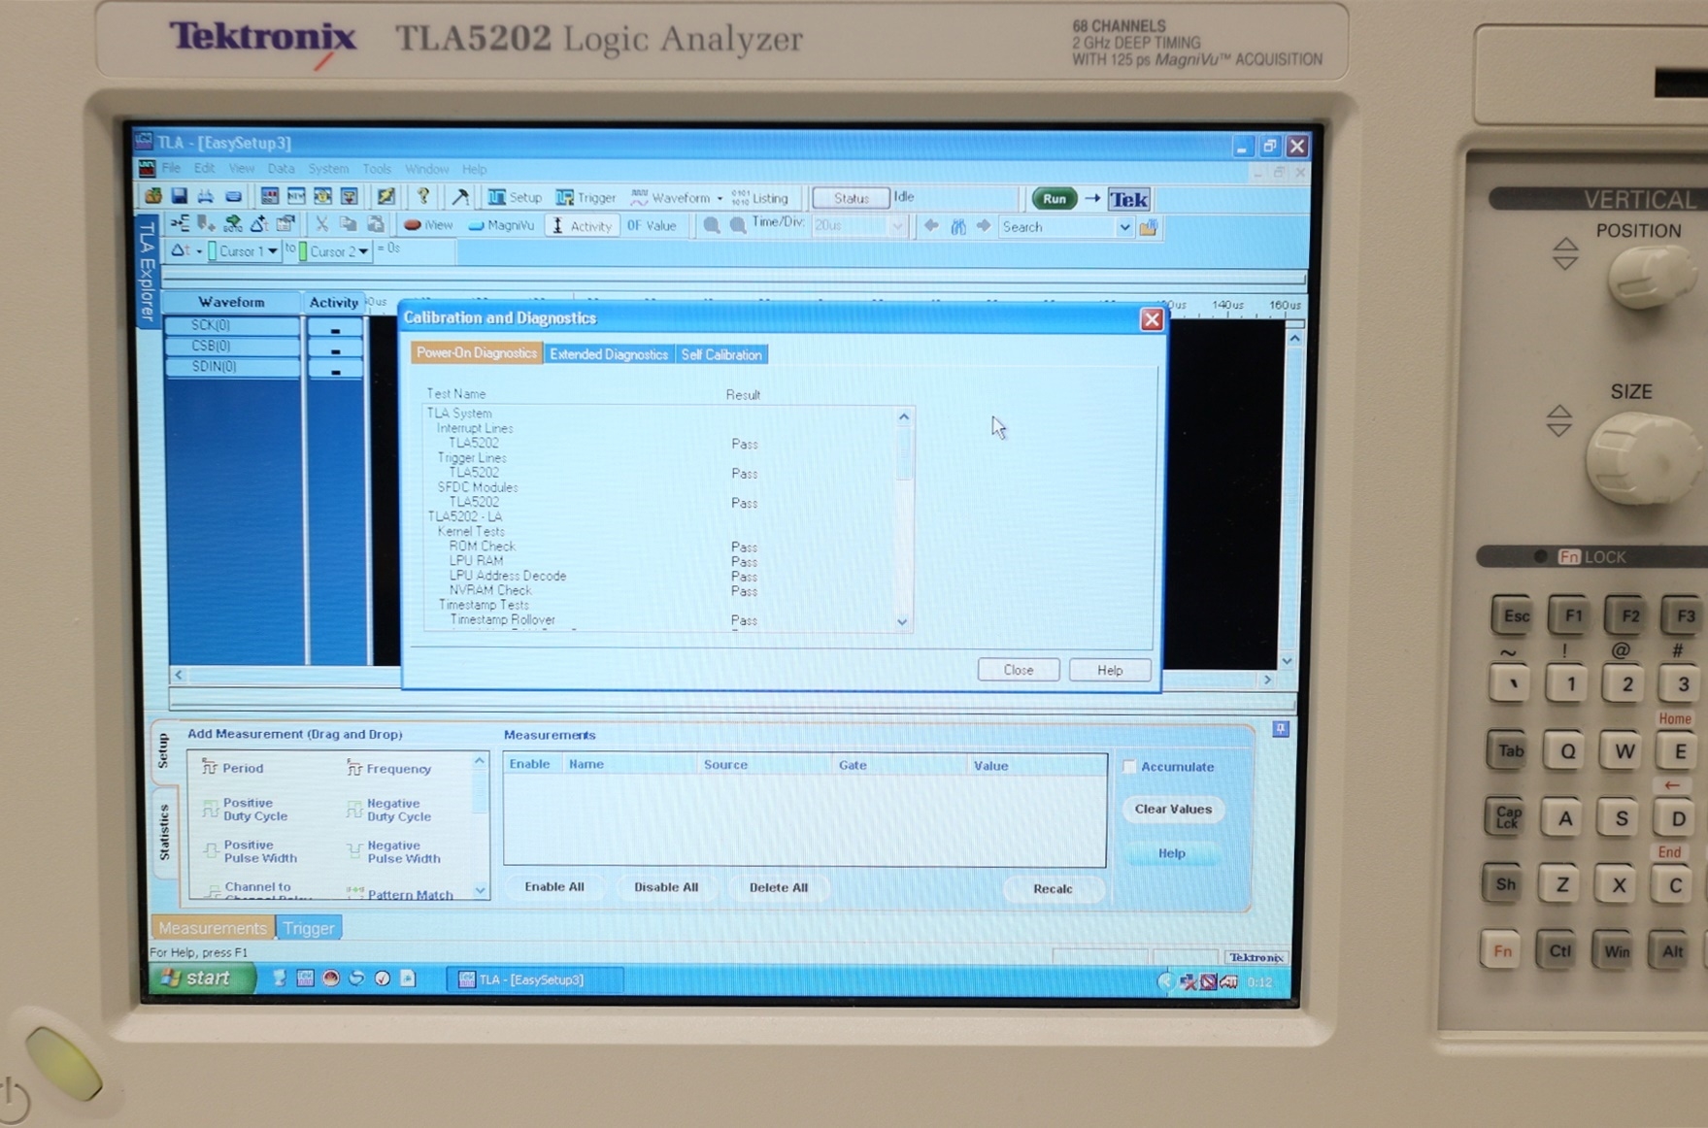The width and height of the screenshot is (1708, 1128).
Task: Open the File menu
Action: [x=171, y=169]
